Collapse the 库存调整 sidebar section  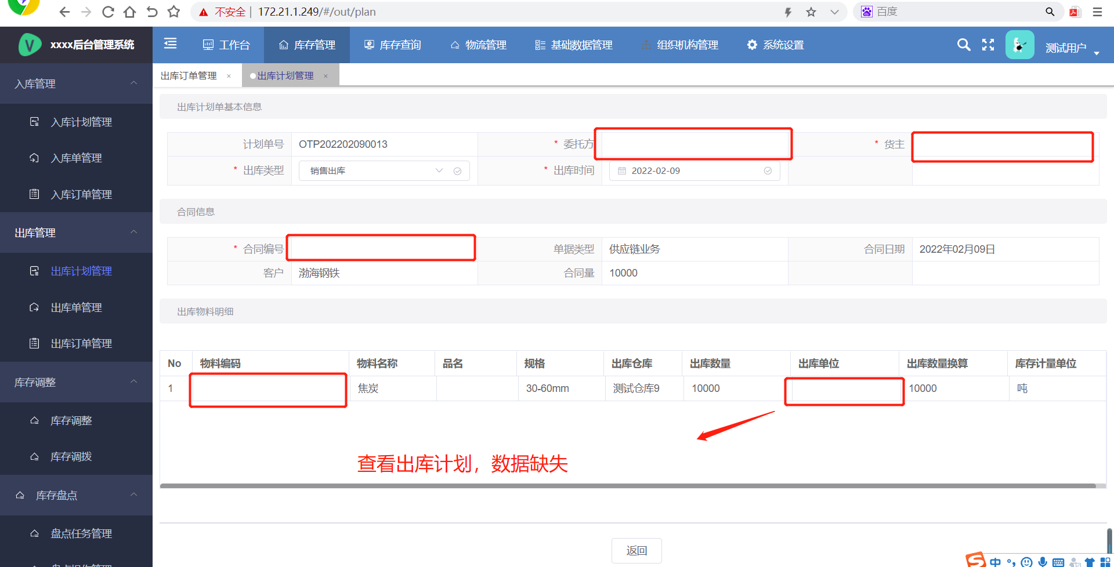click(x=76, y=382)
